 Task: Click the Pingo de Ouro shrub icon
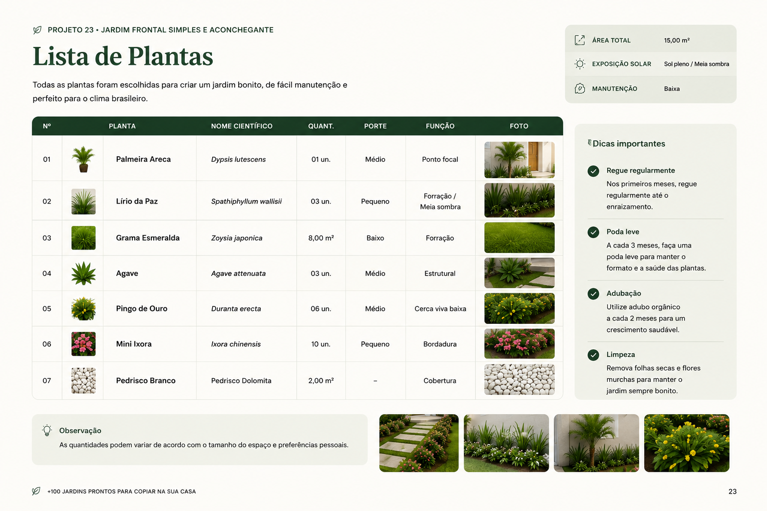click(x=83, y=309)
